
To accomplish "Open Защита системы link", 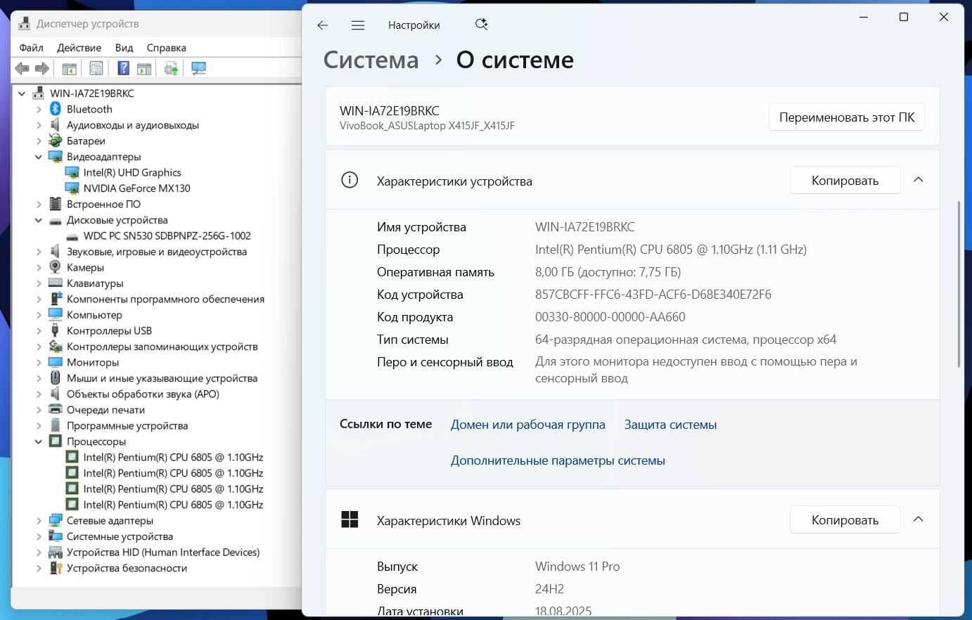I will [671, 425].
